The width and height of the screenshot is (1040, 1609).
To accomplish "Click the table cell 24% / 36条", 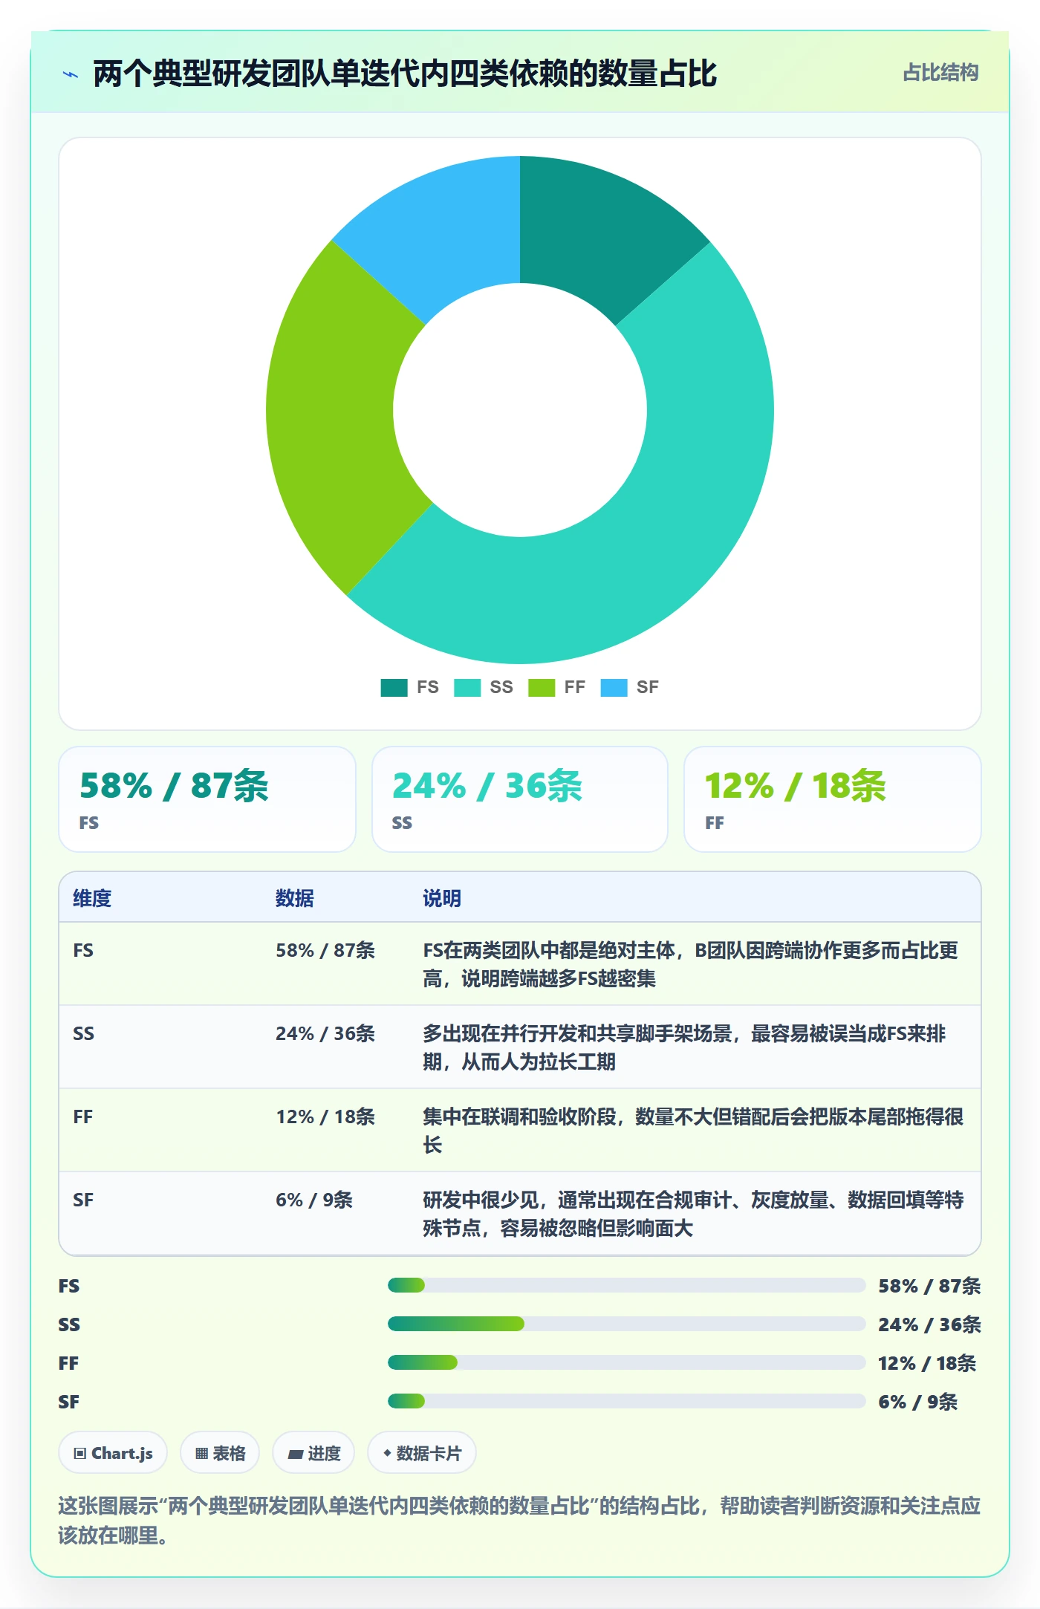I will (x=325, y=1033).
